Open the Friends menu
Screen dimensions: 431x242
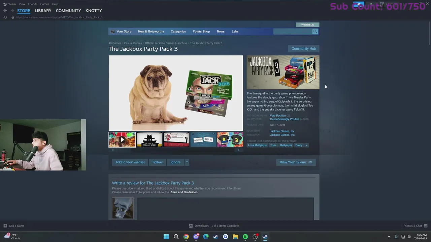pyautogui.click(x=33, y=4)
